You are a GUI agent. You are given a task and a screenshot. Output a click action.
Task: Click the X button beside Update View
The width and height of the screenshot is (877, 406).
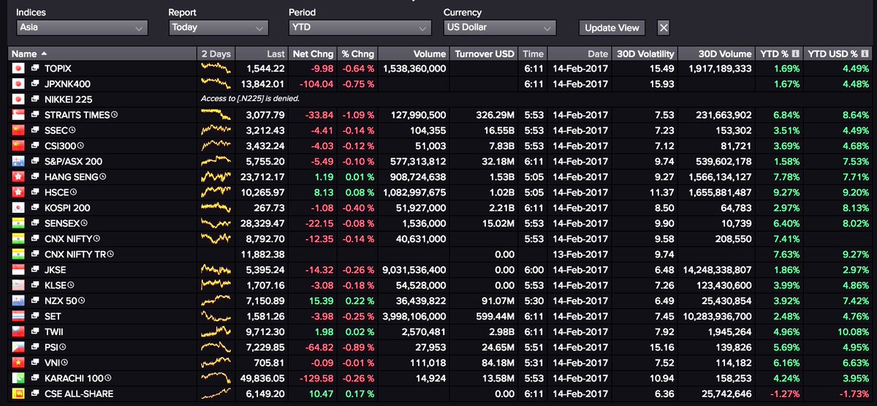(663, 28)
